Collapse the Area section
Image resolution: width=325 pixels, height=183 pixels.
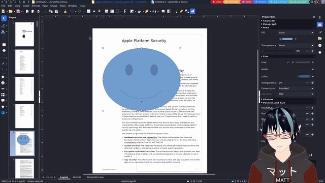click(x=265, y=27)
